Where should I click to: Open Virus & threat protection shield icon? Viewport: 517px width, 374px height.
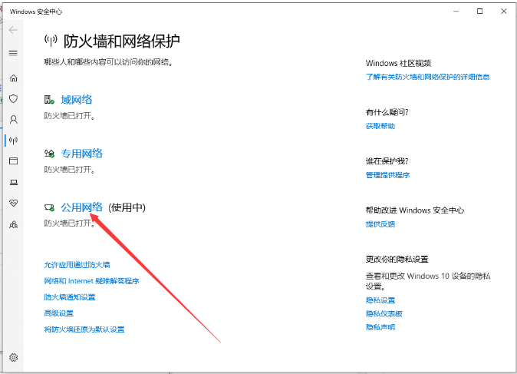point(13,99)
